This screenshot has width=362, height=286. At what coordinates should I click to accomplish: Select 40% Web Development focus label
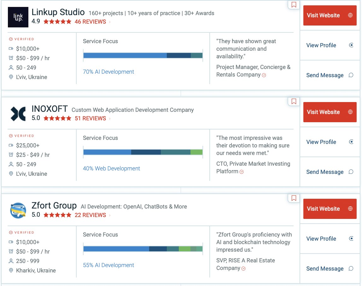(x=111, y=169)
